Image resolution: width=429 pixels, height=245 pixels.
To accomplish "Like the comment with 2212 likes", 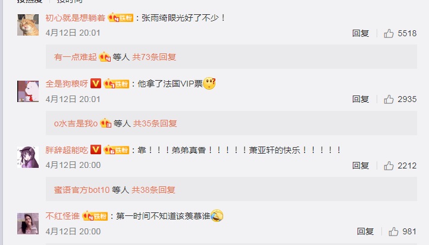I will coord(389,166).
